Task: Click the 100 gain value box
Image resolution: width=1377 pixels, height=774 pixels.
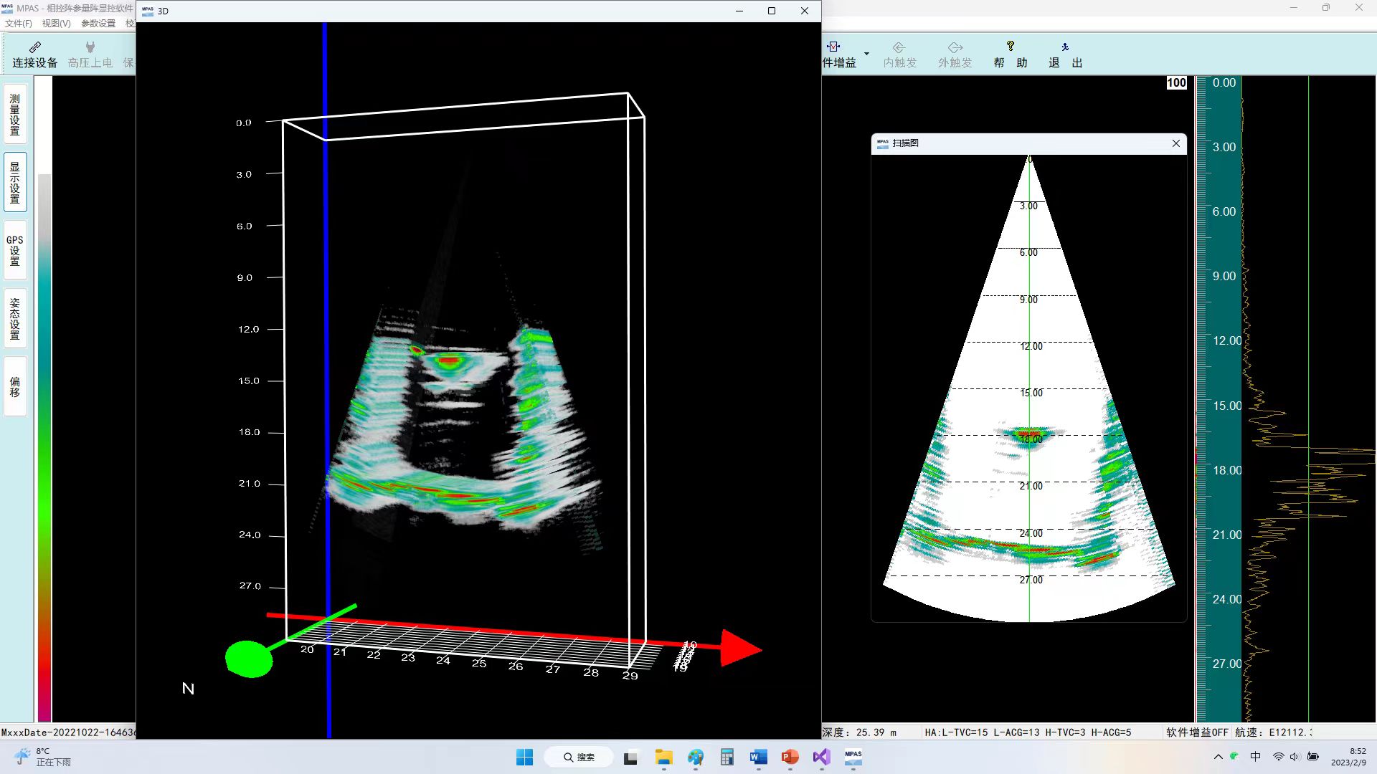Action: pyautogui.click(x=1176, y=83)
